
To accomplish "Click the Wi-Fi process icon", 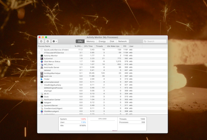I will pos(42,94).
